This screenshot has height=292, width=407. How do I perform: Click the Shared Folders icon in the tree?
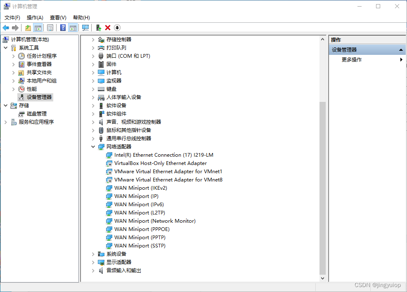pyautogui.click(x=21, y=73)
